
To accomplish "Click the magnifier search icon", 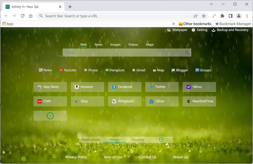I will tap(187, 53).
